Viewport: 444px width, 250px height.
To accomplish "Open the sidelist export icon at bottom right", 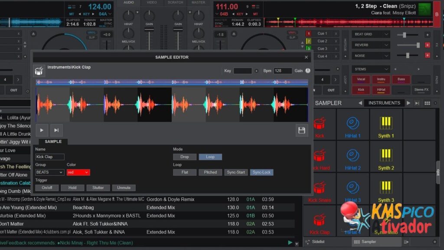I will (x=406, y=242).
